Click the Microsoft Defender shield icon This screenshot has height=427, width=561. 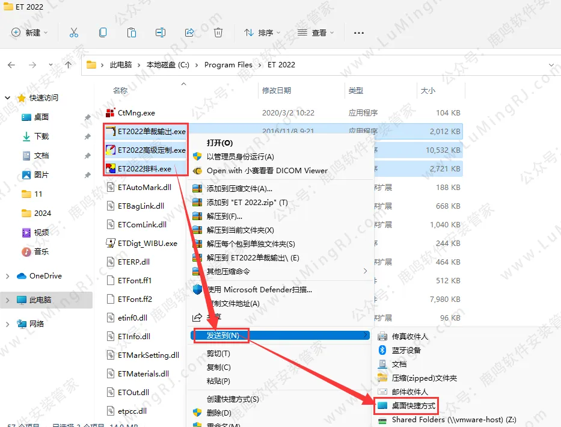197,289
